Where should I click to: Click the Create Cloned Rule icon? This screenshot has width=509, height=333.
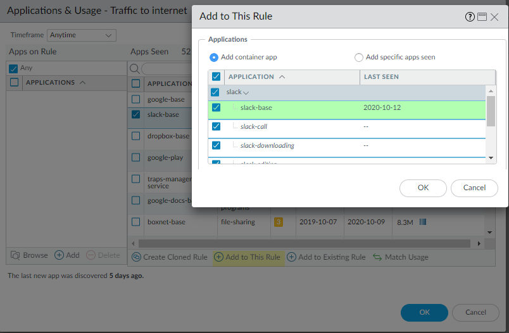pos(136,257)
